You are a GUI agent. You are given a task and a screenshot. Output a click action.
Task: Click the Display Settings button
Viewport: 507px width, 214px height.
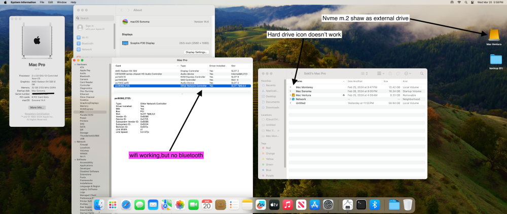(x=197, y=52)
